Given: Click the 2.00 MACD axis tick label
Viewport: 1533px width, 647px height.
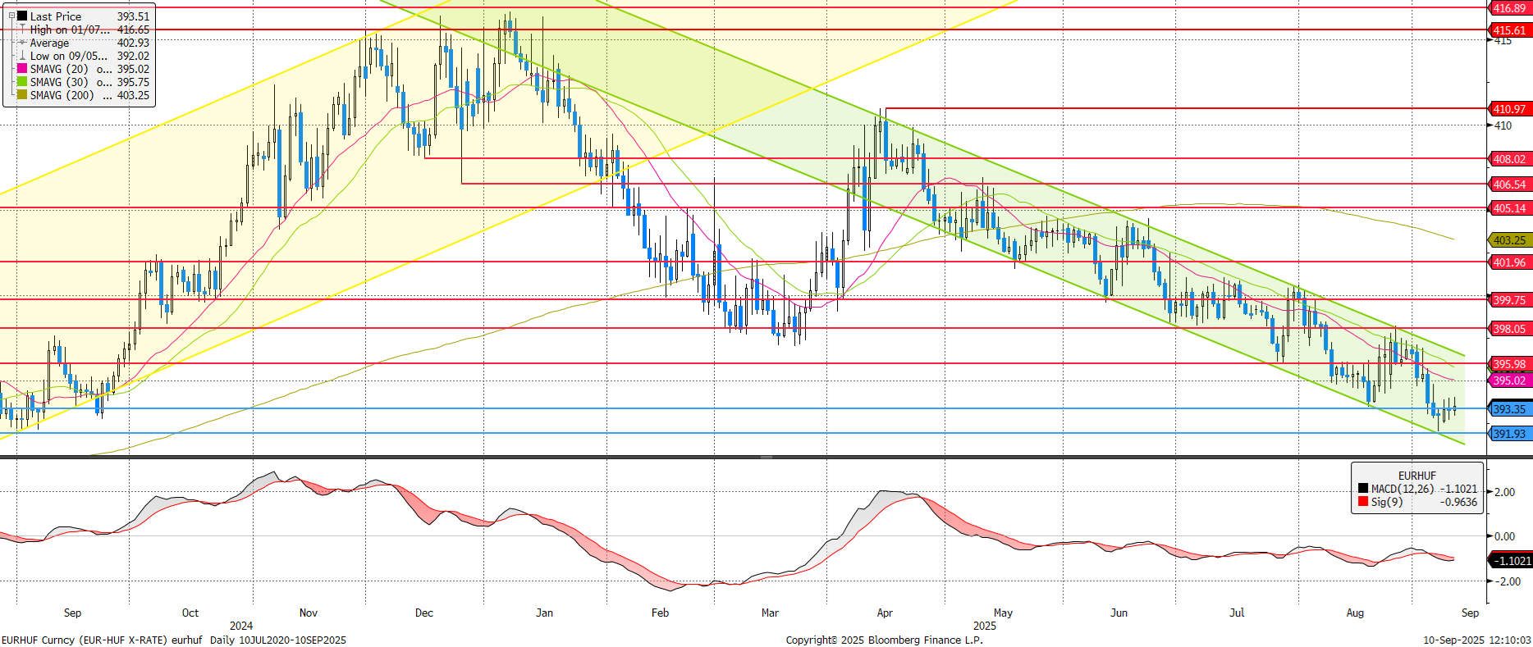Looking at the screenshot, I should [x=1504, y=492].
